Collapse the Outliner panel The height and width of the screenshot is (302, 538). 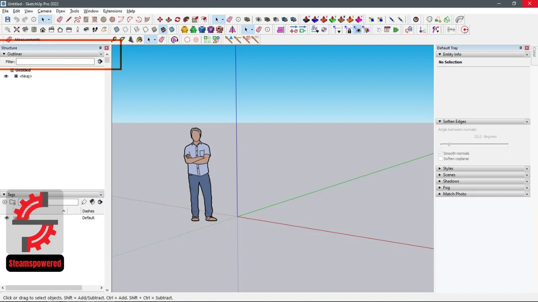pos(4,54)
